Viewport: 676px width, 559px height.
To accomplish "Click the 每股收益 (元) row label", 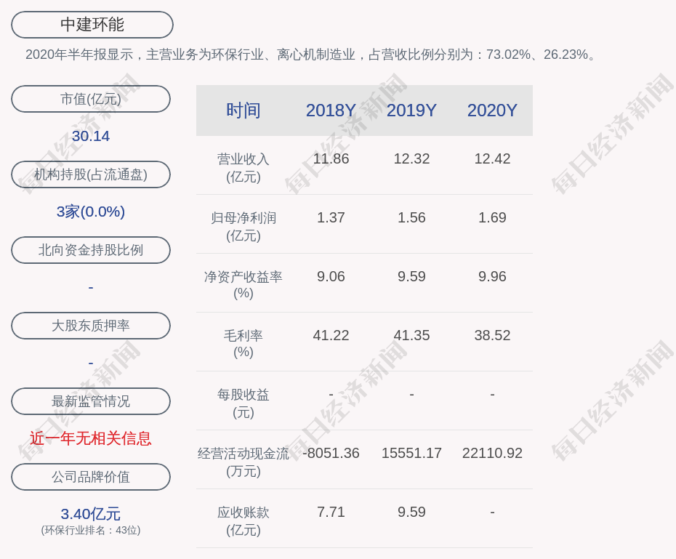I will coord(244,403).
